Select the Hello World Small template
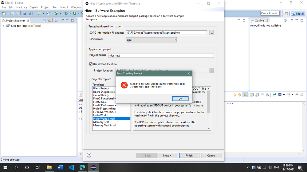This screenshot has height=172, width=307. click(111, 118)
